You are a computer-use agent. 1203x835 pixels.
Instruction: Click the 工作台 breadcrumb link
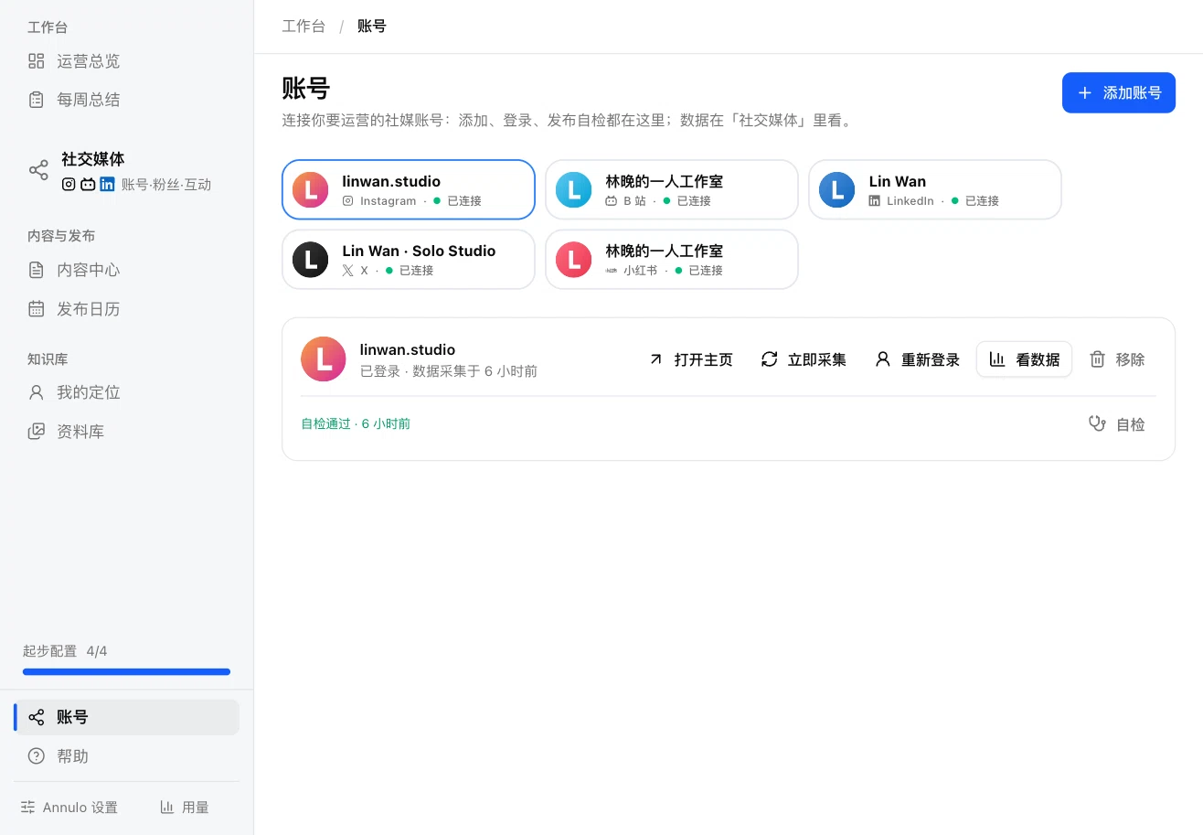pos(303,26)
